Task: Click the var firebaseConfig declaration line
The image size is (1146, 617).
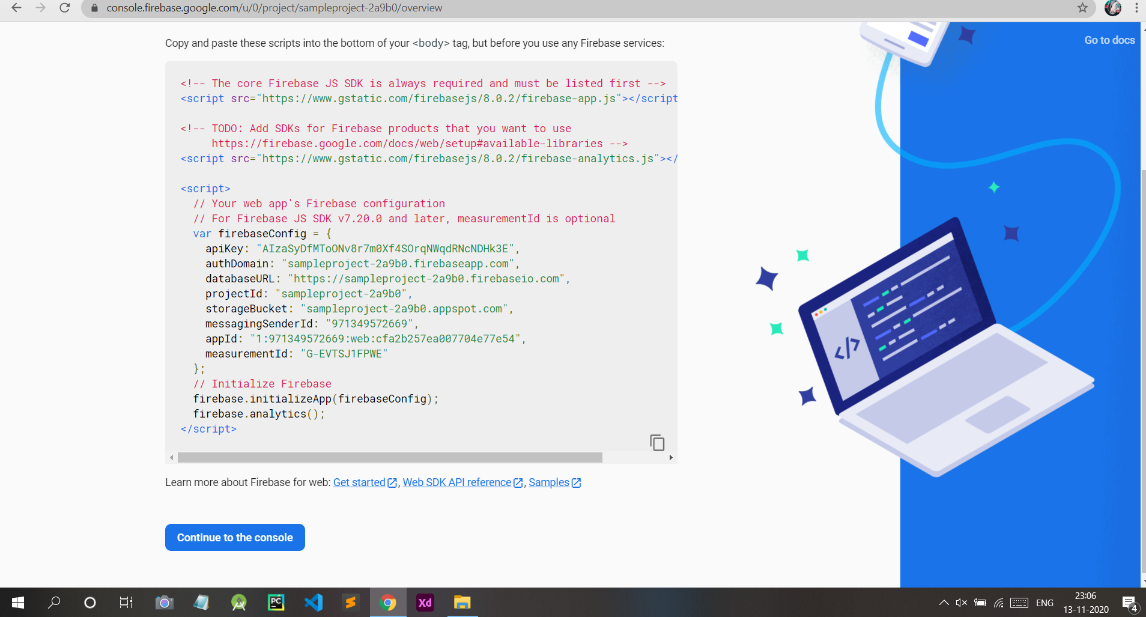Action: 262,234
